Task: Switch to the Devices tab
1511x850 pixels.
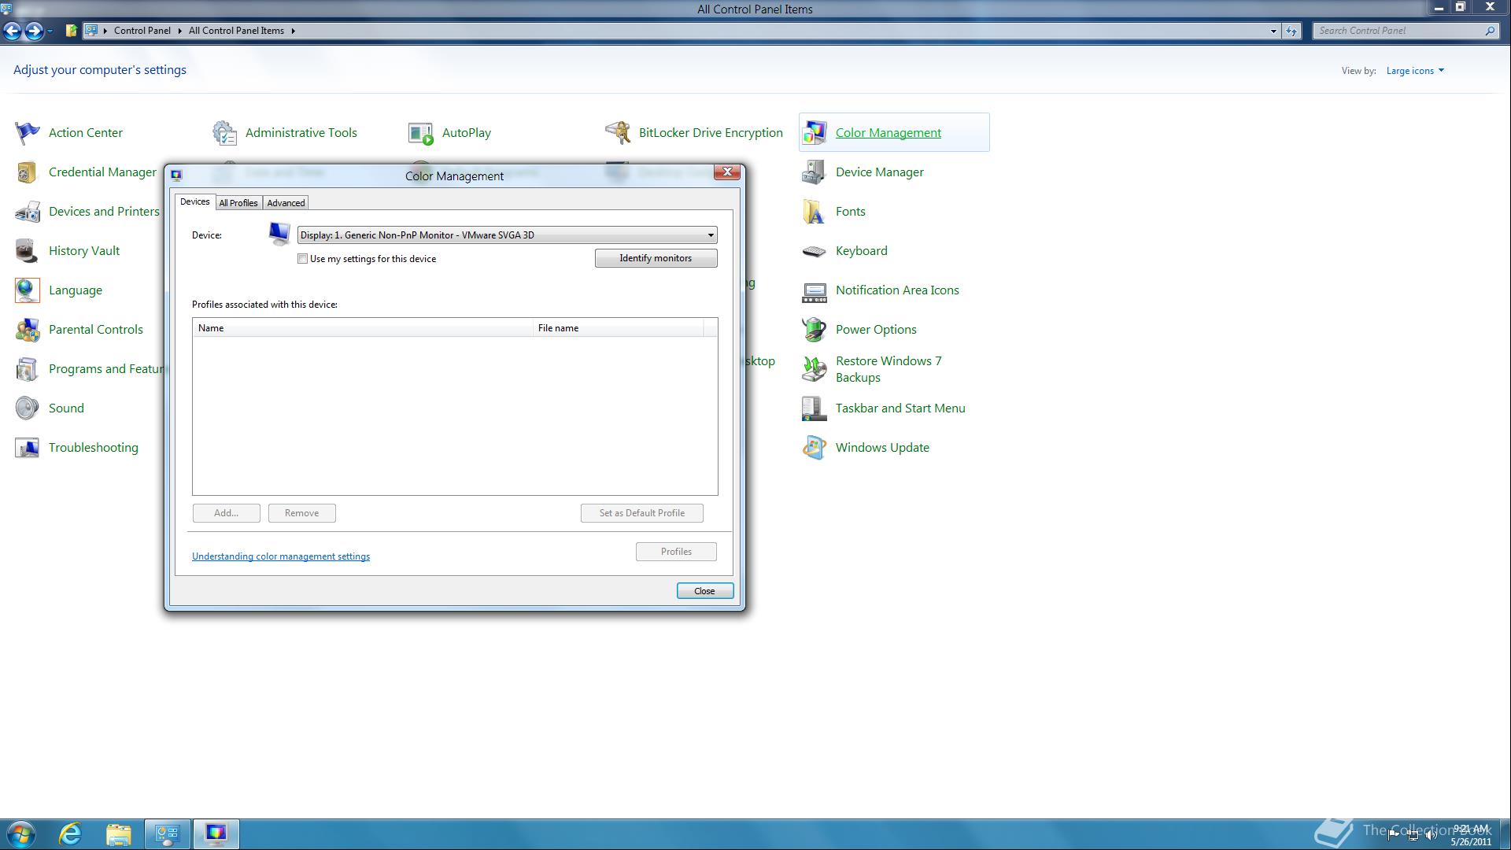Action: 194,202
